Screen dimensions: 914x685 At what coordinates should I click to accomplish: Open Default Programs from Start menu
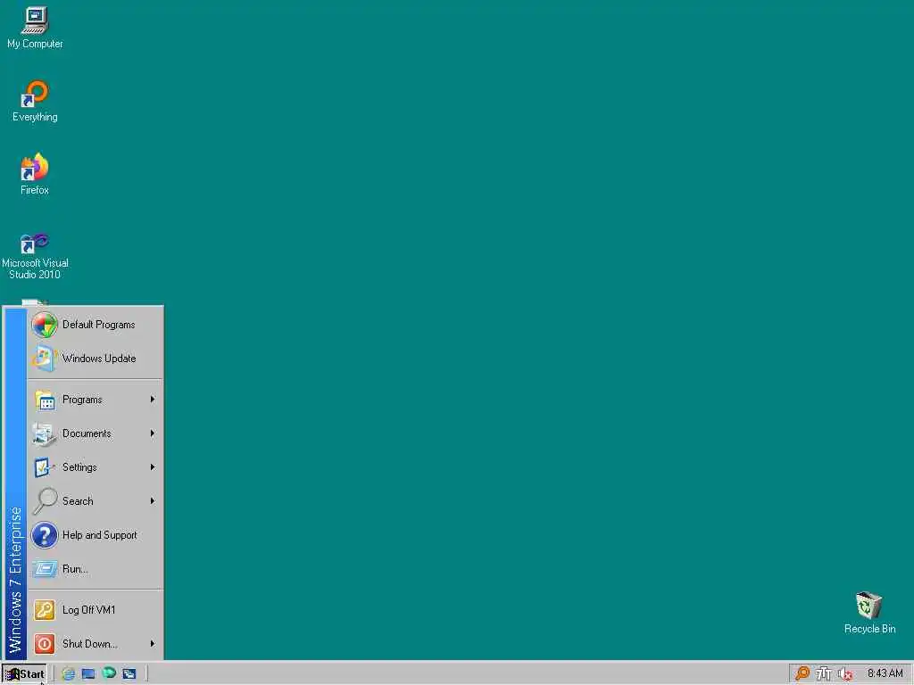96,325
